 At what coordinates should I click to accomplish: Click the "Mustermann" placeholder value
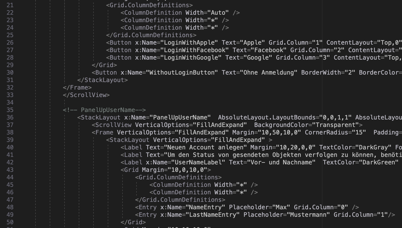(308, 215)
